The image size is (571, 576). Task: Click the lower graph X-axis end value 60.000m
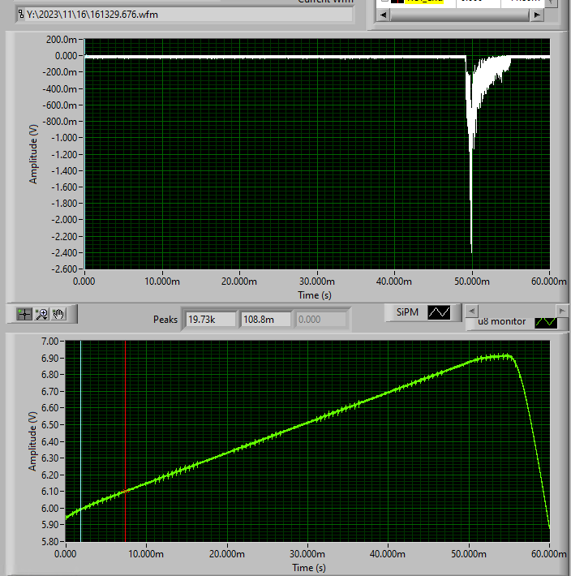549,553
